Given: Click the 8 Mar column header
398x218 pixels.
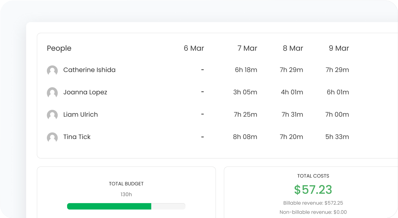Looking at the screenshot, I should pos(293,48).
